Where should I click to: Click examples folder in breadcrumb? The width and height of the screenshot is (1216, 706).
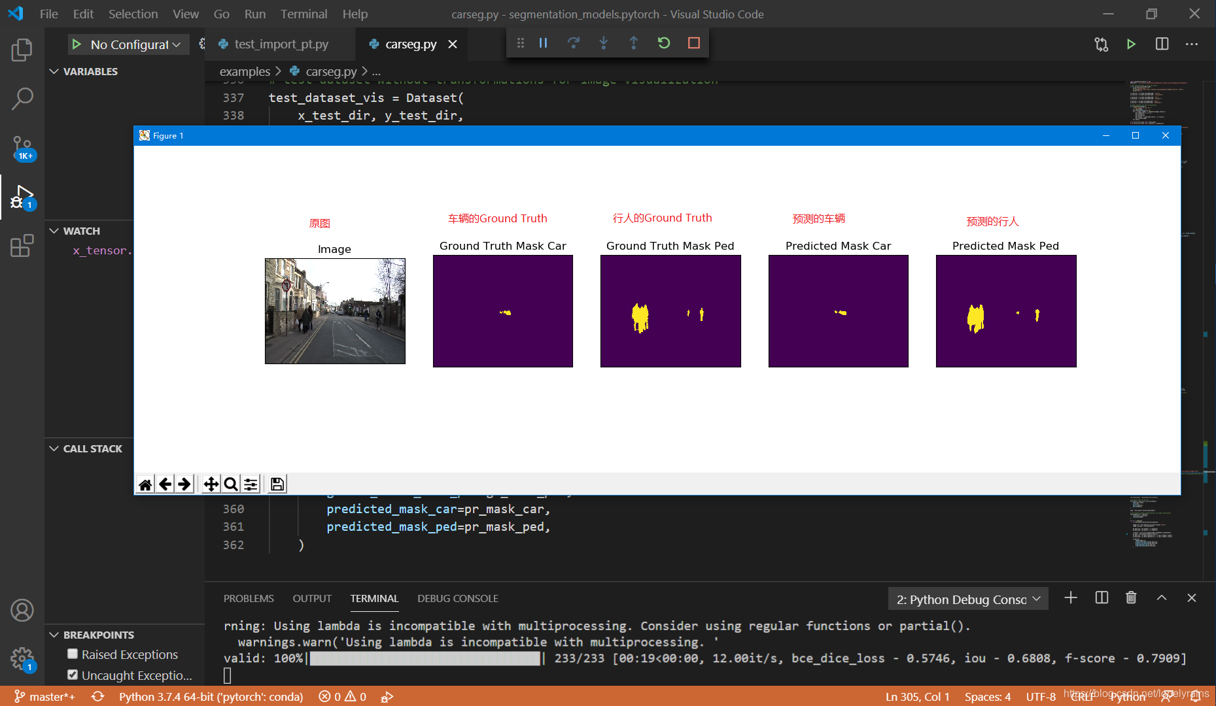coord(245,71)
